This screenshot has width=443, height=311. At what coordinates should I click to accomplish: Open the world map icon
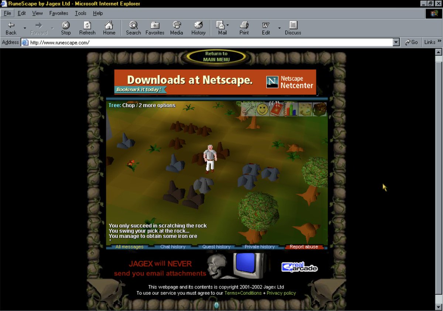[305, 109]
